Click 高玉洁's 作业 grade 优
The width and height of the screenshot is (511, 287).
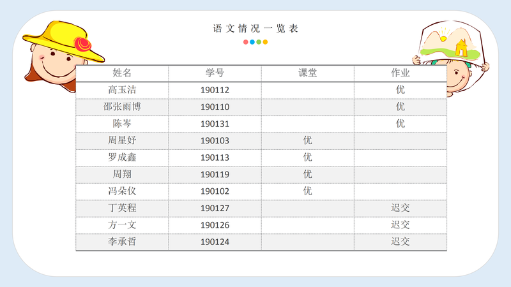click(400, 89)
